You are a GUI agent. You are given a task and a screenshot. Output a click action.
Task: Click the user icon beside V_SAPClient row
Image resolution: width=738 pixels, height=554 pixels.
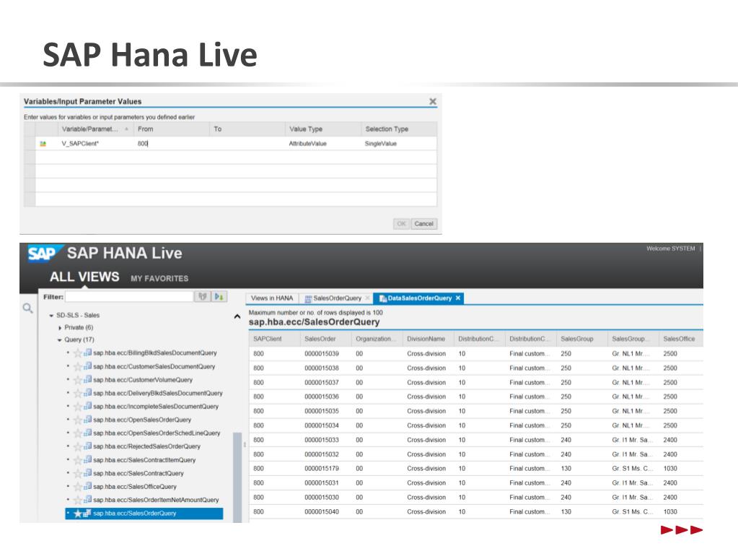click(43, 144)
